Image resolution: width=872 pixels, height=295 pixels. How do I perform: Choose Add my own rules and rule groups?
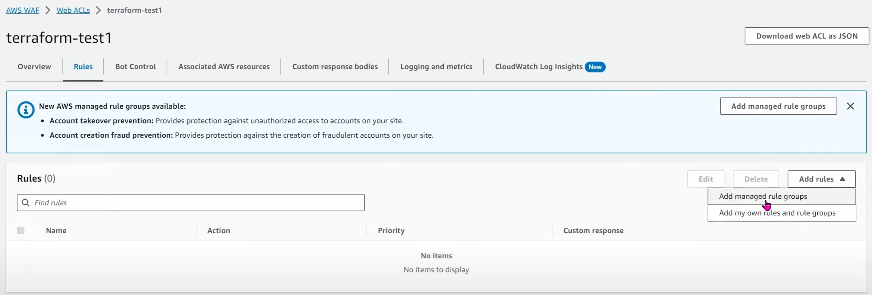(x=781, y=213)
